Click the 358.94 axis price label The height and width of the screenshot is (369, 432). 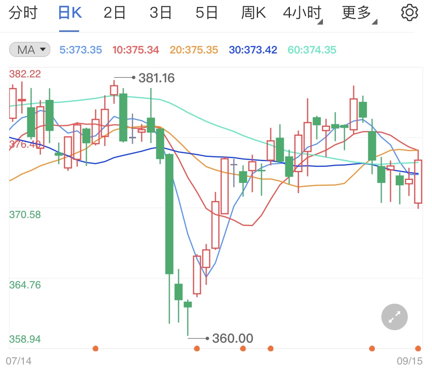(25, 339)
